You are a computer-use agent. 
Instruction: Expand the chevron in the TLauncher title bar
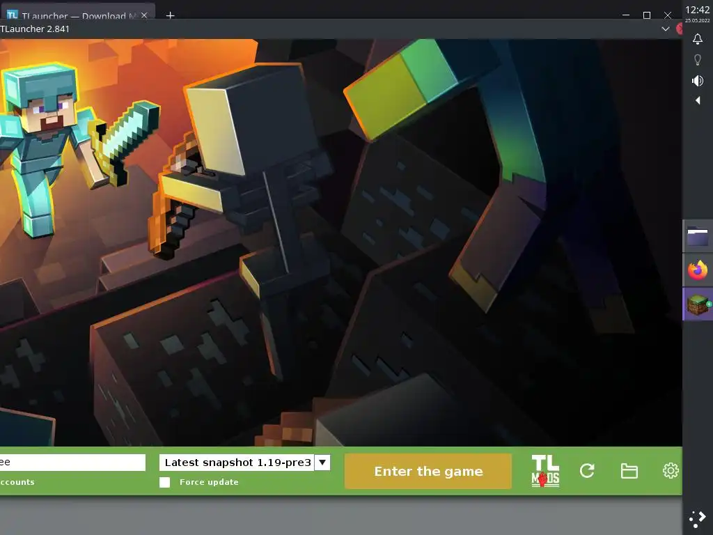pos(665,29)
